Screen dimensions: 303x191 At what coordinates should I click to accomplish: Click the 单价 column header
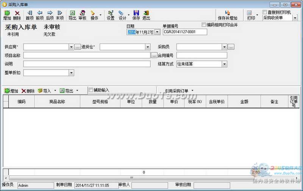[174, 102]
